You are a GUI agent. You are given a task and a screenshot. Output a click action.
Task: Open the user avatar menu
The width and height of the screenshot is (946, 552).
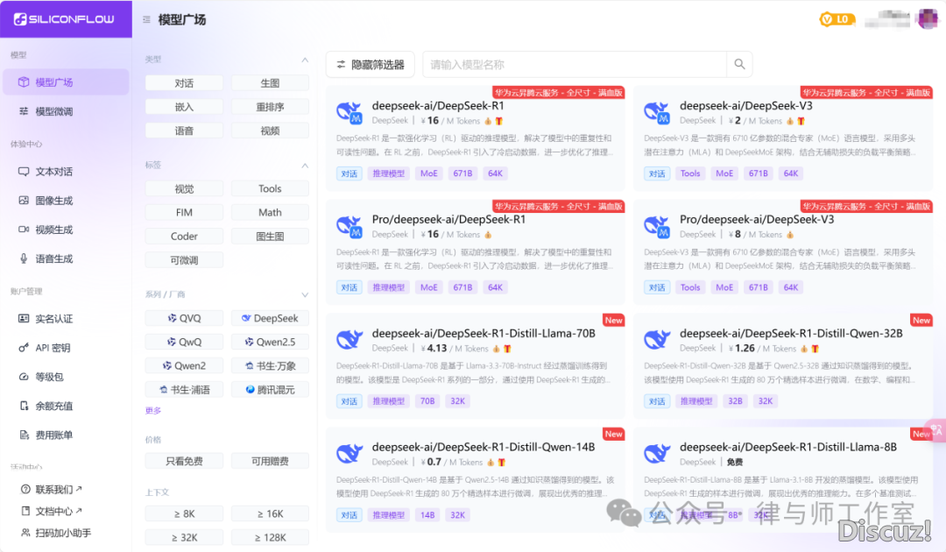pos(928,18)
